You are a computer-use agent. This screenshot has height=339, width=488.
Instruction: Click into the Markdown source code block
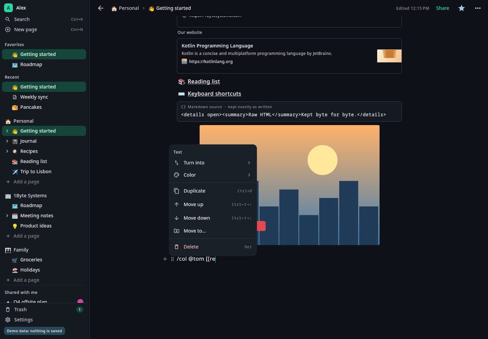[289, 111]
